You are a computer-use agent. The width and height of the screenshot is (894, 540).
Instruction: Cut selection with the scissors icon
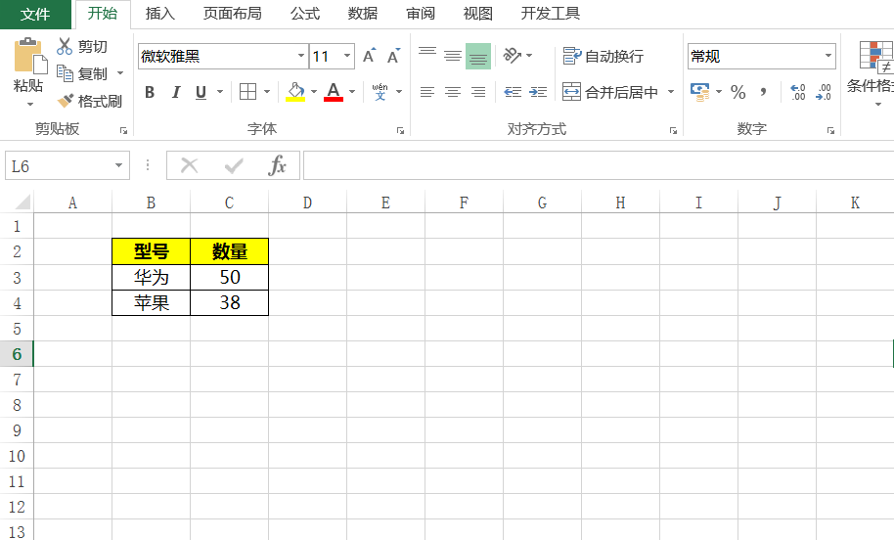tap(65, 46)
